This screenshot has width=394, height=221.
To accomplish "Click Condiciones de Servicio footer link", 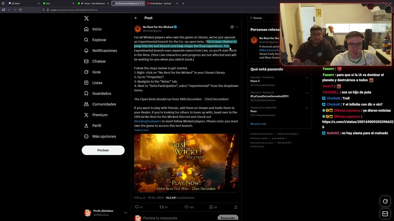I will pos(261,134).
